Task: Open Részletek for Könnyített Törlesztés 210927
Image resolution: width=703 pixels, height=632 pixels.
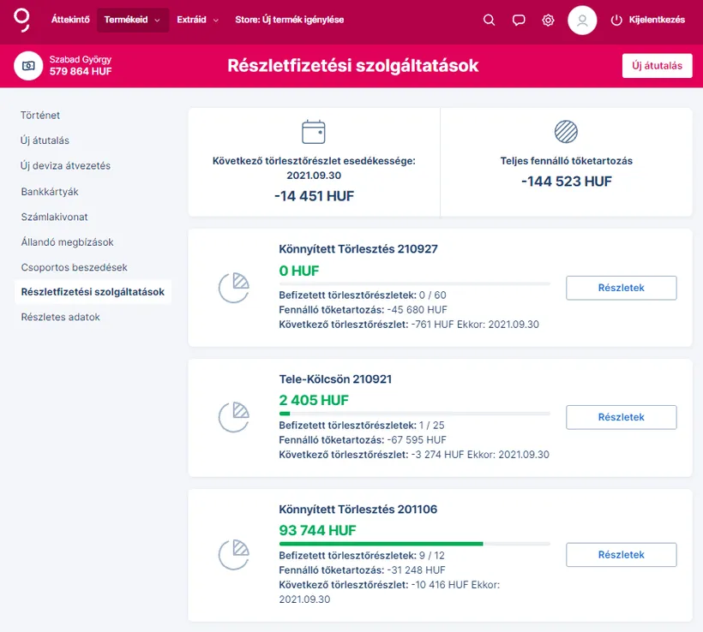Action: (x=621, y=288)
